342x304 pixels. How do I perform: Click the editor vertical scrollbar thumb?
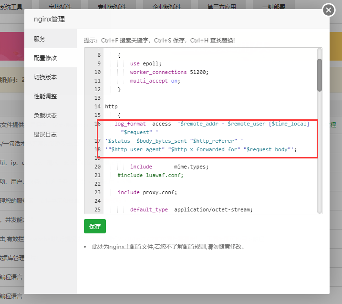pos(320,75)
